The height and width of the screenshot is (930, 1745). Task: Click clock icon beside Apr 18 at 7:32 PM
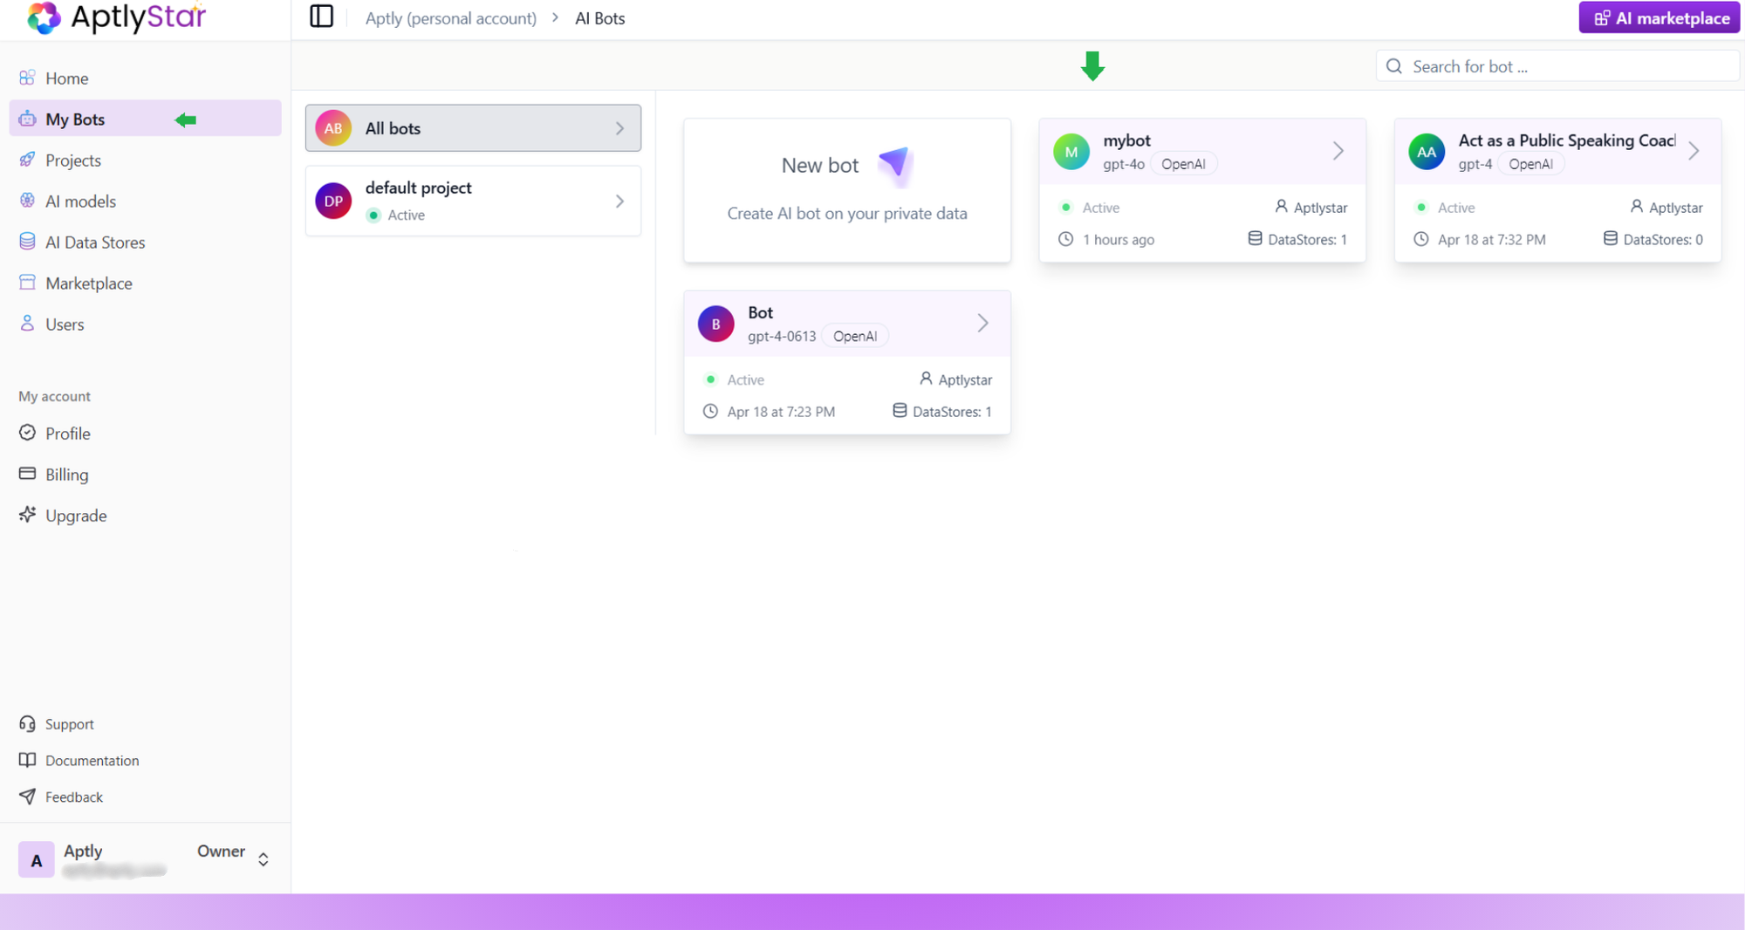click(1420, 239)
